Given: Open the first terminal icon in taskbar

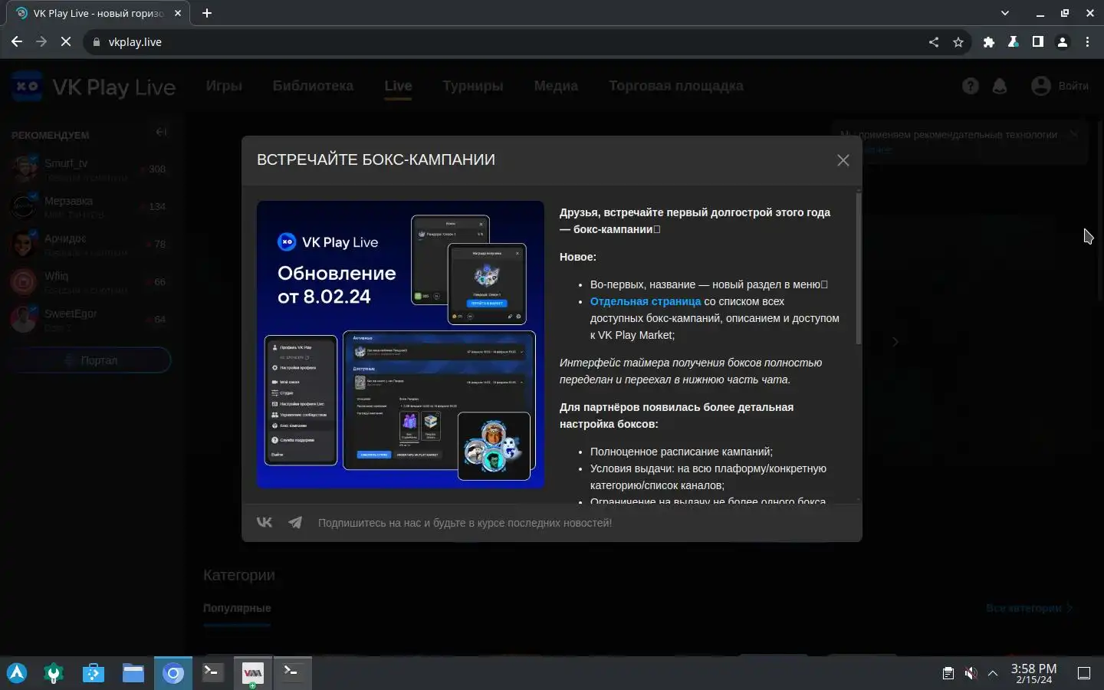Looking at the screenshot, I should point(212,673).
